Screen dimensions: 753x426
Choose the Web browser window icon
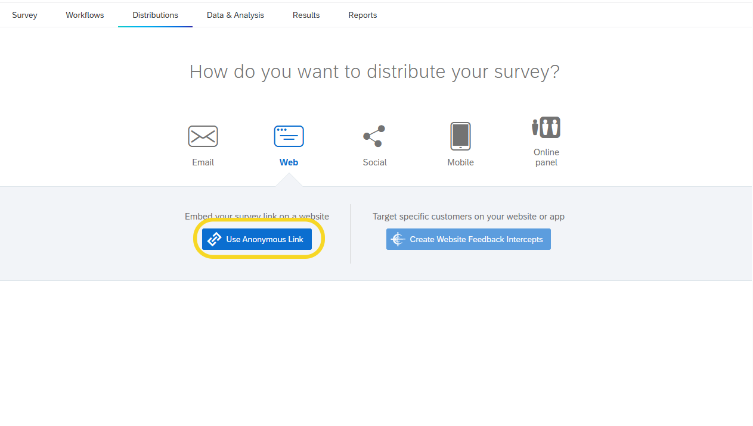coord(289,136)
